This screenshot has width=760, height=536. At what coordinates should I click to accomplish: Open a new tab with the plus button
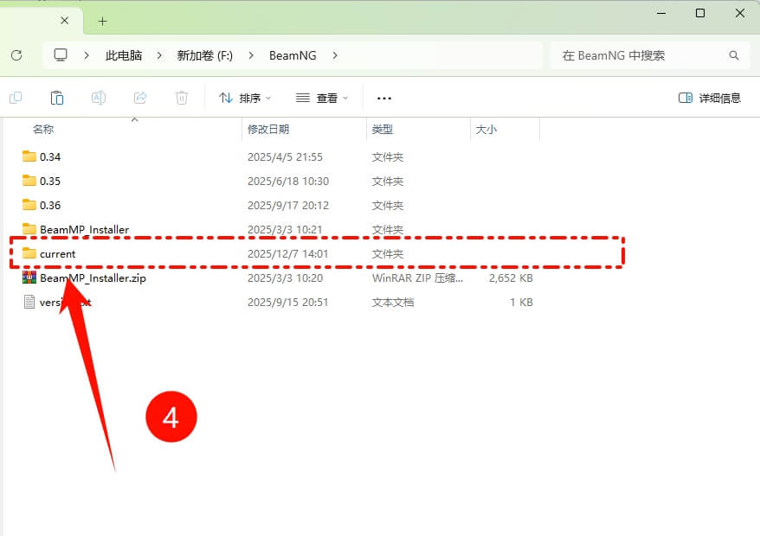point(103,21)
